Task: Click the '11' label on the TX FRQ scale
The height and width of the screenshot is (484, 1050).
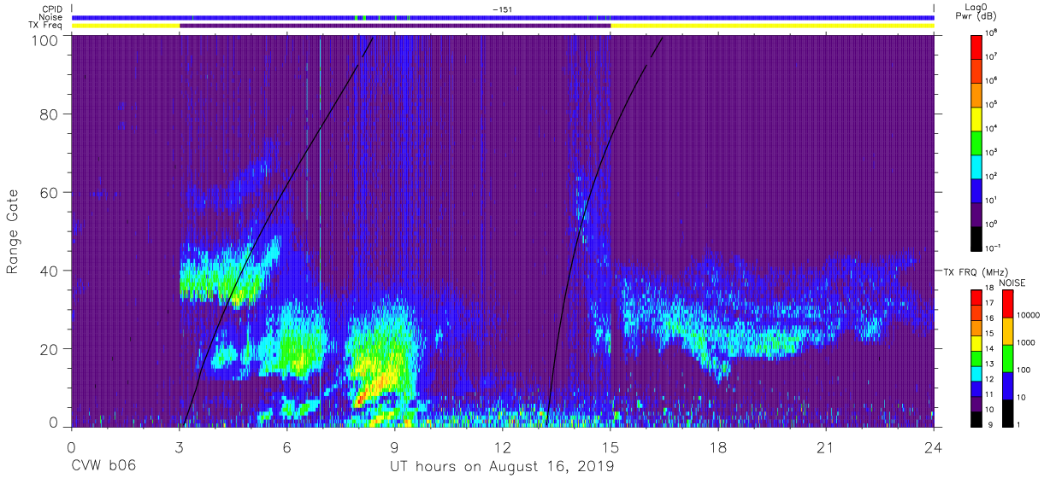Action: (991, 394)
